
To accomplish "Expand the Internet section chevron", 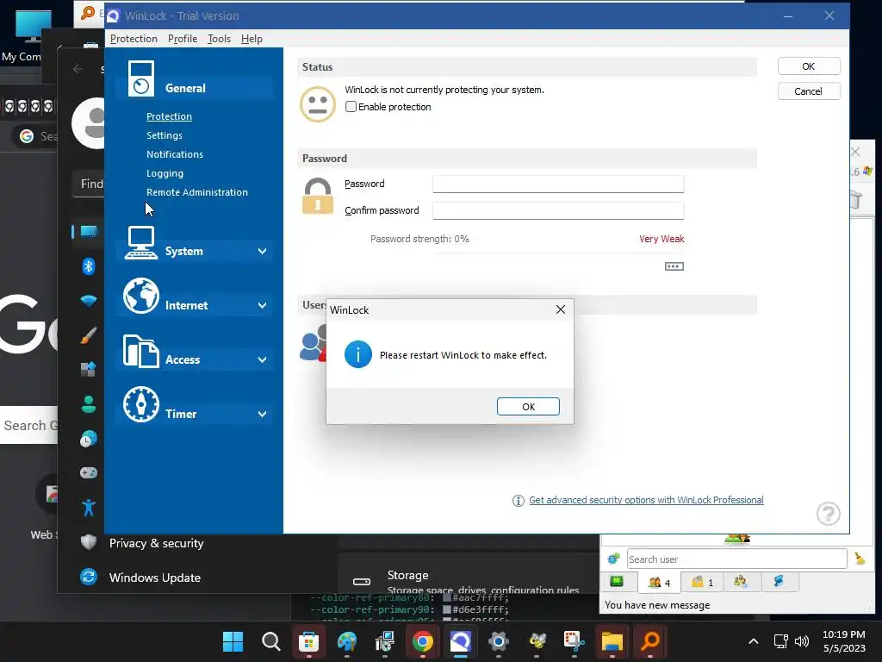I will click(x=262, y=305).
